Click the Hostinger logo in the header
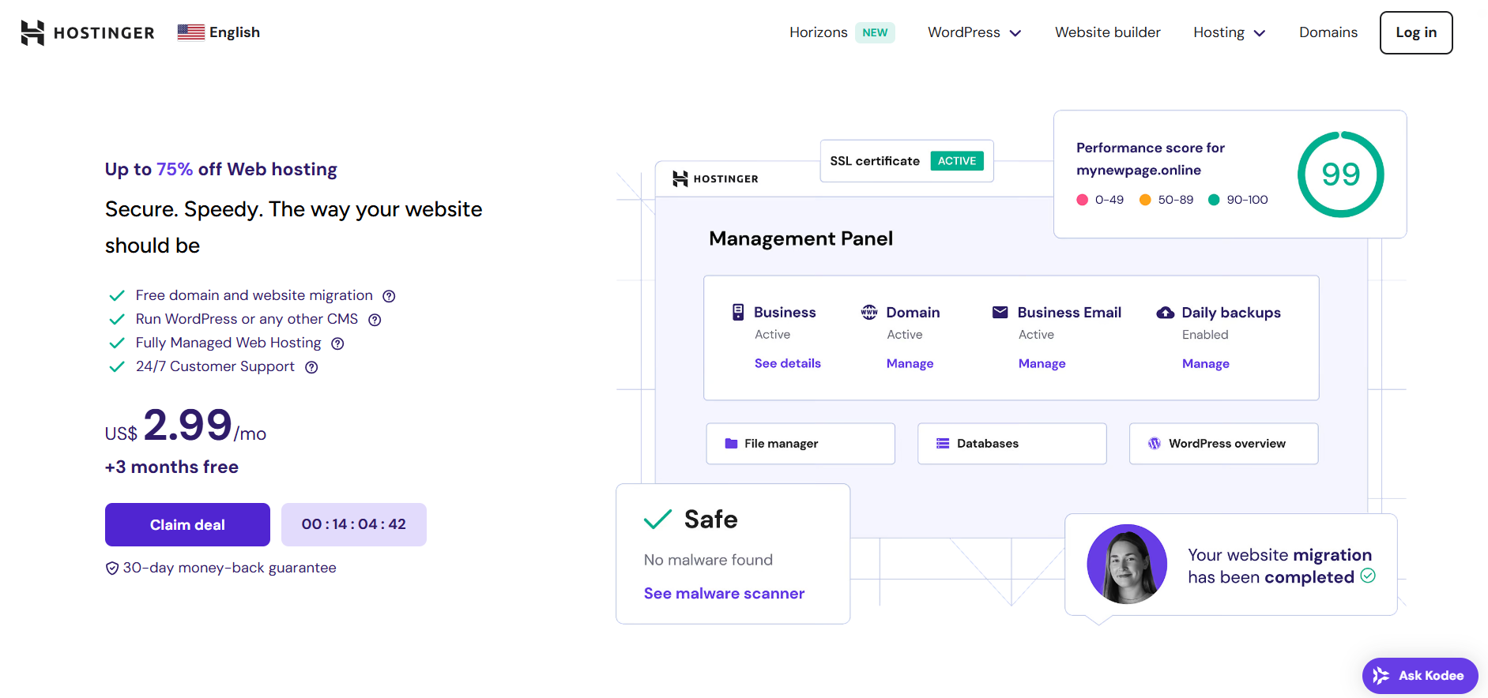The width and height of the screenshot is (1488, 698). (x=87, y=32)
